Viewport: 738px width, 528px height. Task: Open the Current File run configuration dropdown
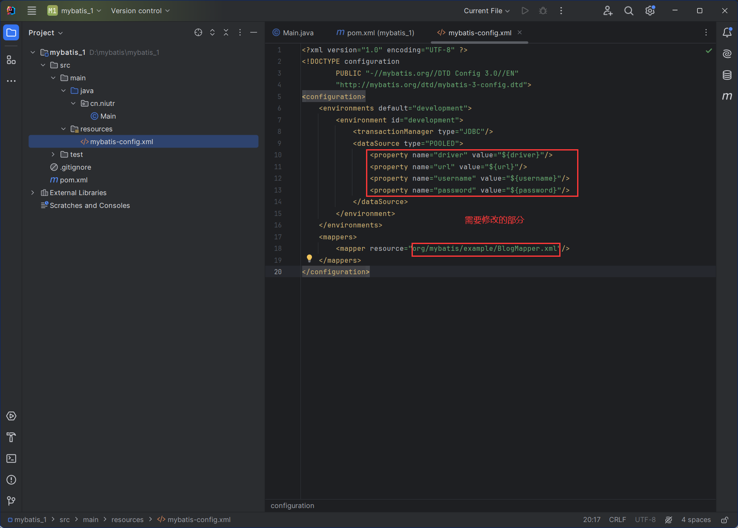pyautogui.click(x=486, y=11)
